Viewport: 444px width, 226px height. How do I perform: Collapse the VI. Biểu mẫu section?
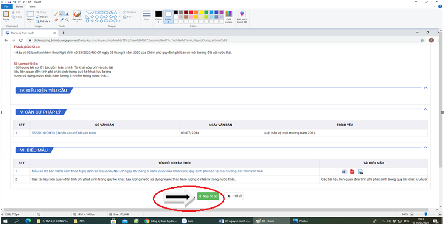pos(425,147)
